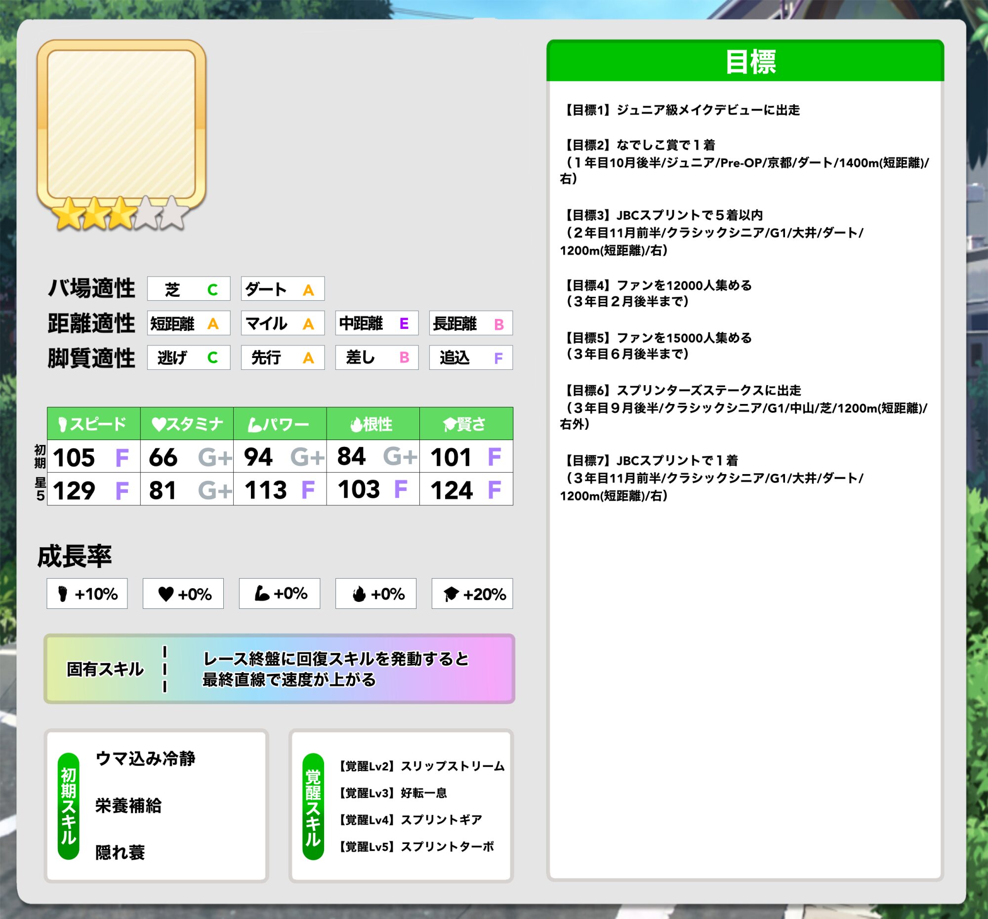Click the fifth grey star rating
This screenshot has height=919, width=988.
(173, 214)
